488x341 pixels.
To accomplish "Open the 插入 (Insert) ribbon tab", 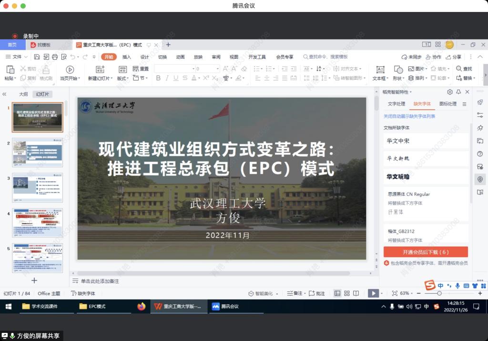I will tap(127, 57).
